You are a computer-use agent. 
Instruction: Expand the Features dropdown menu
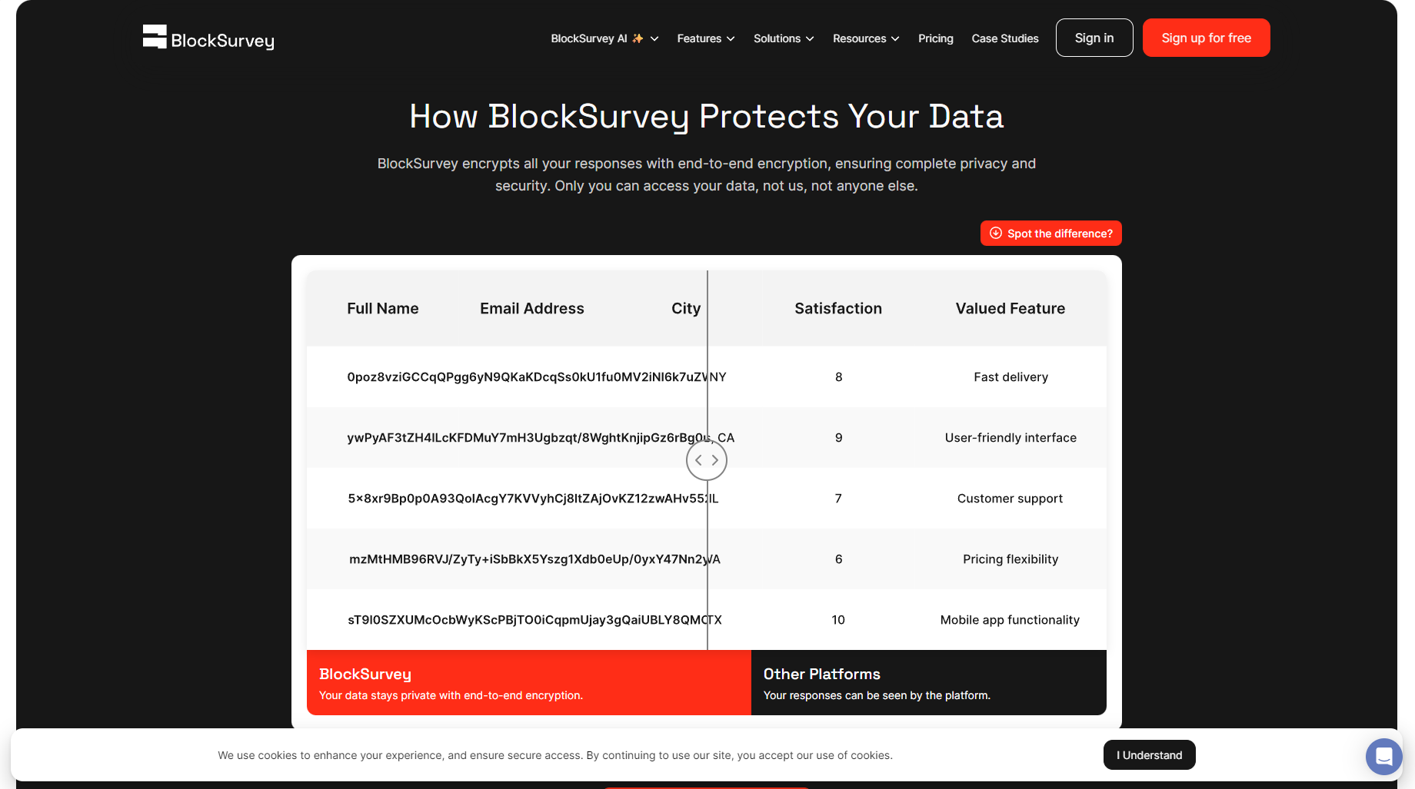click(x=705, y=38)
